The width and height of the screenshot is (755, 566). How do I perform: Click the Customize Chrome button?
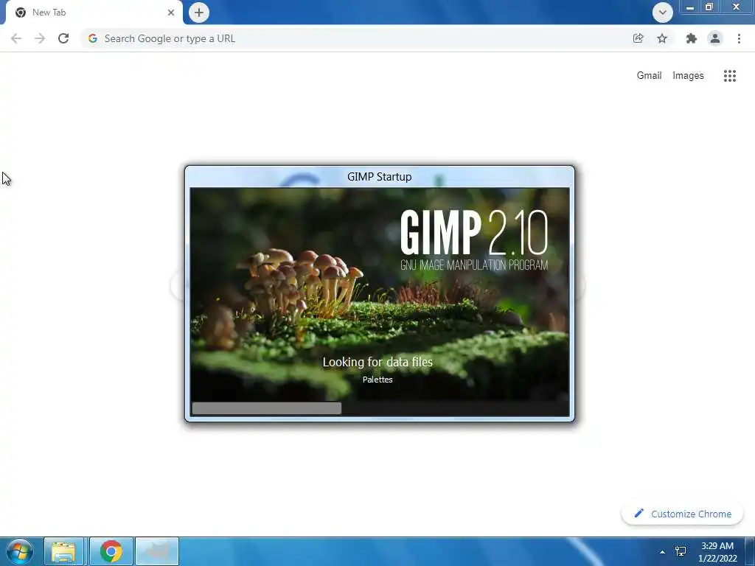pyautogui.click(x=682, y=514)
